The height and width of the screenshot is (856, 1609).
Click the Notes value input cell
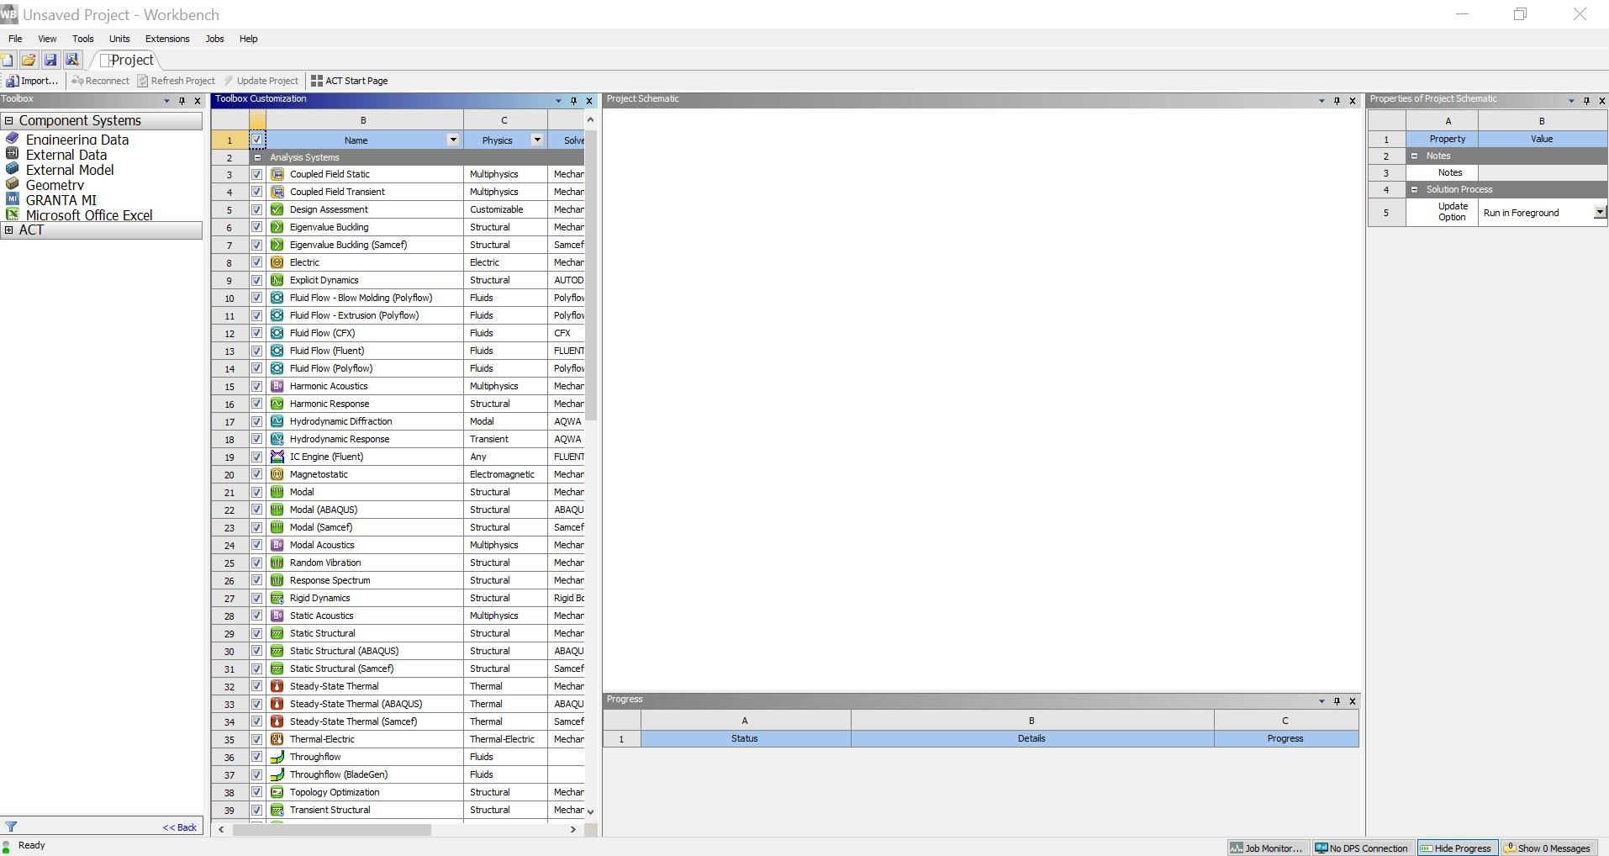click(1543, 172)
